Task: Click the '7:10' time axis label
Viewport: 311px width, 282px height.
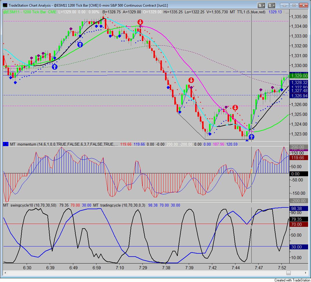Action: point(120,268)
